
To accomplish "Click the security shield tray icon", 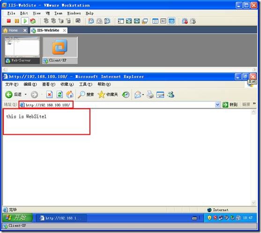I will (x=209, y=218).
